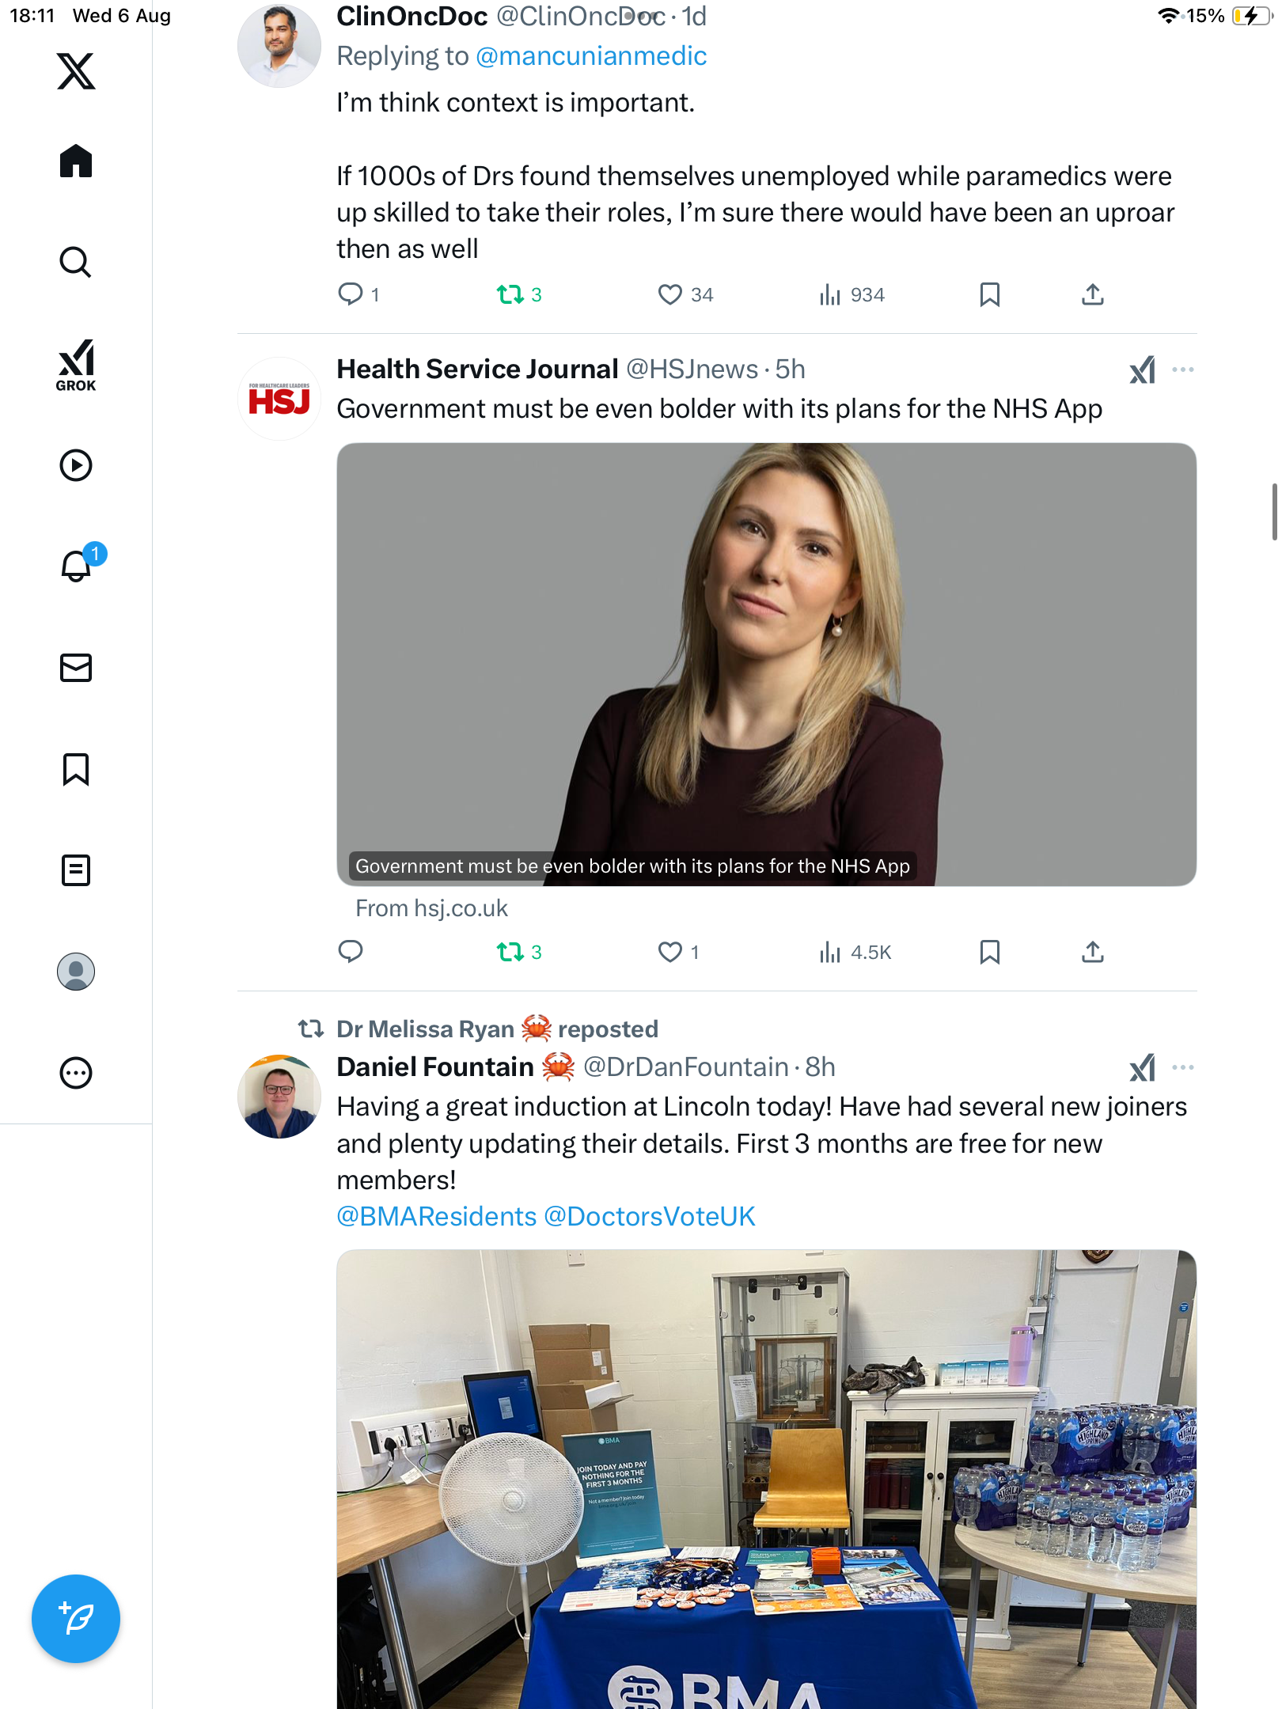Image resolution: width=1282 pixels, height=1709 pixels.
Task: Open the HSJ article image card
Action: coord(766,665)
